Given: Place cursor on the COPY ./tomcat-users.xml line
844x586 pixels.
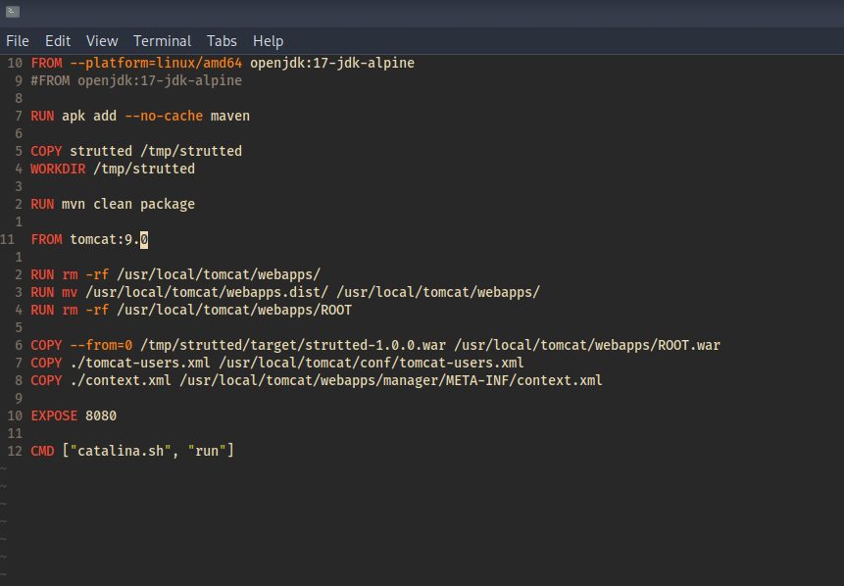Looking at the screenshot, I should (277, 363).
